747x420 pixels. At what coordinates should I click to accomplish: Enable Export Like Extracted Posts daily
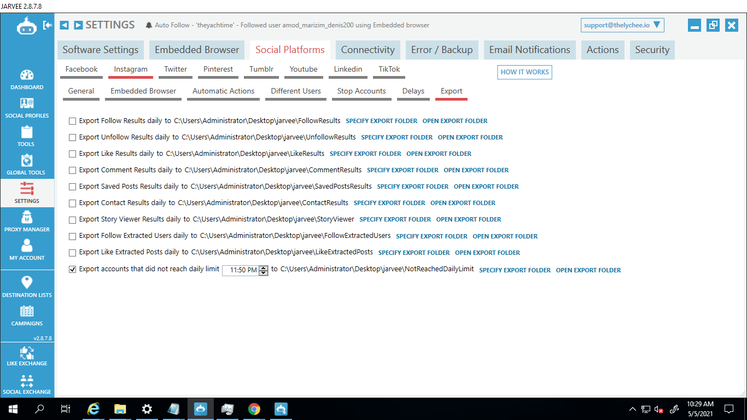click(x=72, y=253)
